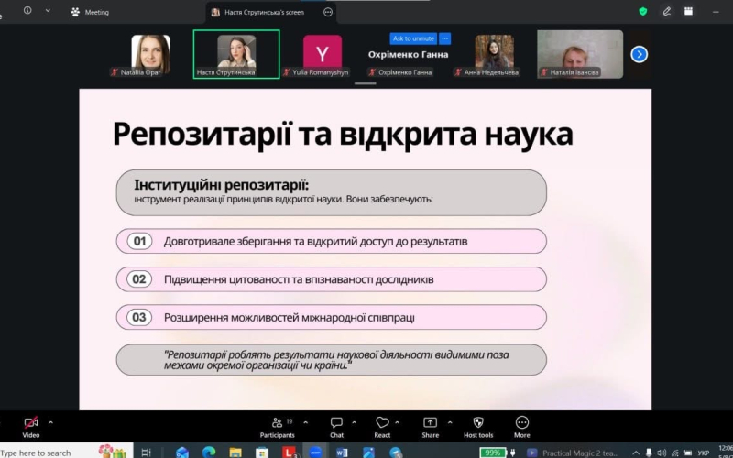Expand the React options caret
This screenshot has height=458, width=733.
point(398,423)
